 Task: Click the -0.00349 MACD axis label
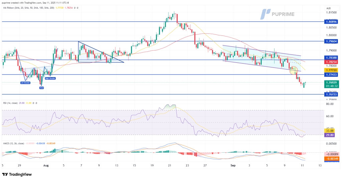point(332,159)
